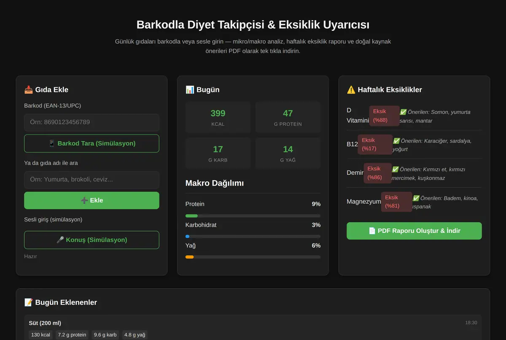Click the 130 kcal tag on Süt entry
506x340 pixels.
[40, 335]
